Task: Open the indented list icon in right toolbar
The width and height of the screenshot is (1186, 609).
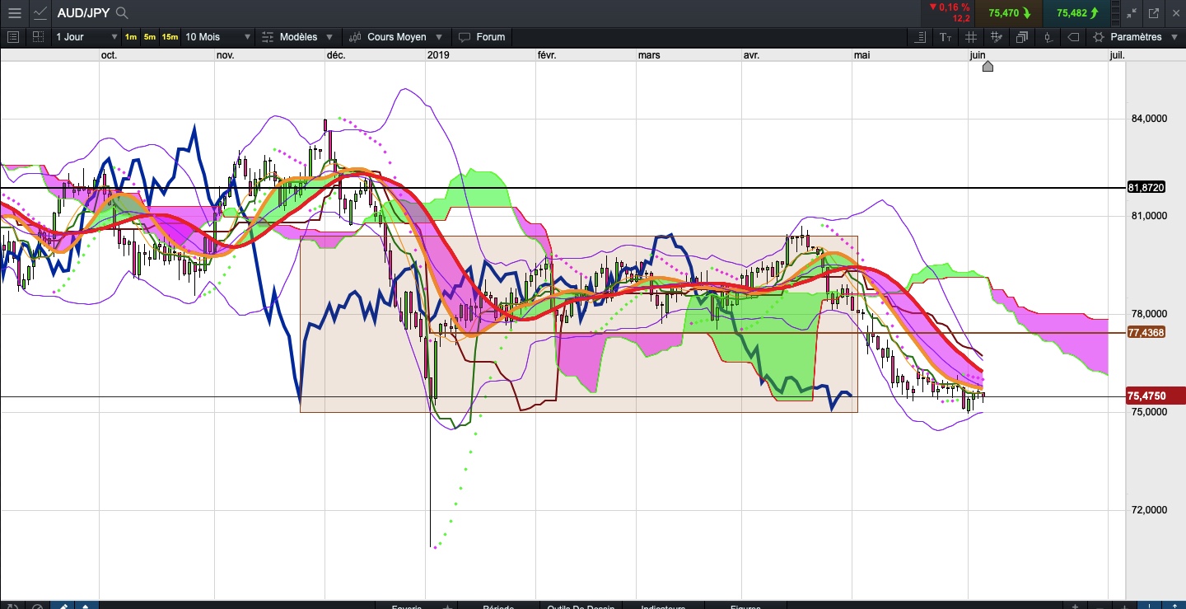Action: click(x=922, y=37)
